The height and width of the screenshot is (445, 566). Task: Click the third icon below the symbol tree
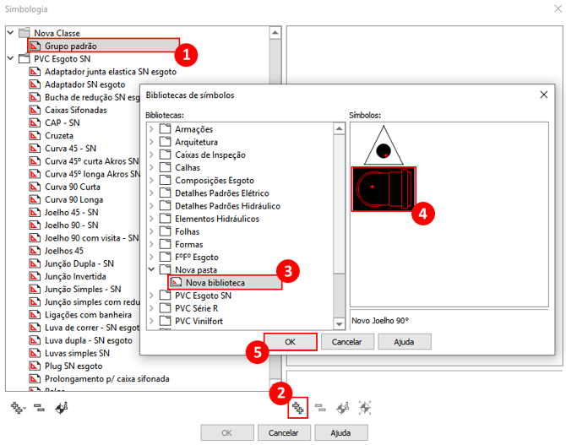[x=61, y=407]
